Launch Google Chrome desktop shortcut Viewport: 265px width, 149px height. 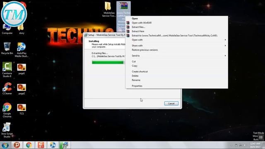click(7, 110)
